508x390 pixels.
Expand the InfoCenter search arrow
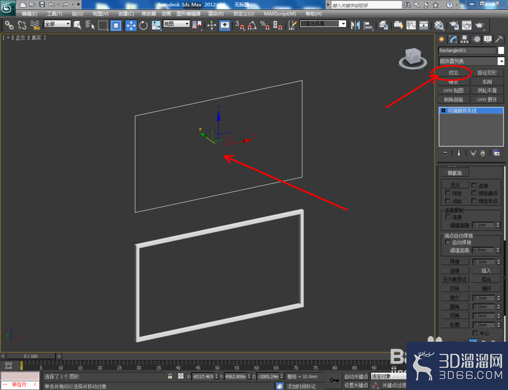tap(328, 5)
